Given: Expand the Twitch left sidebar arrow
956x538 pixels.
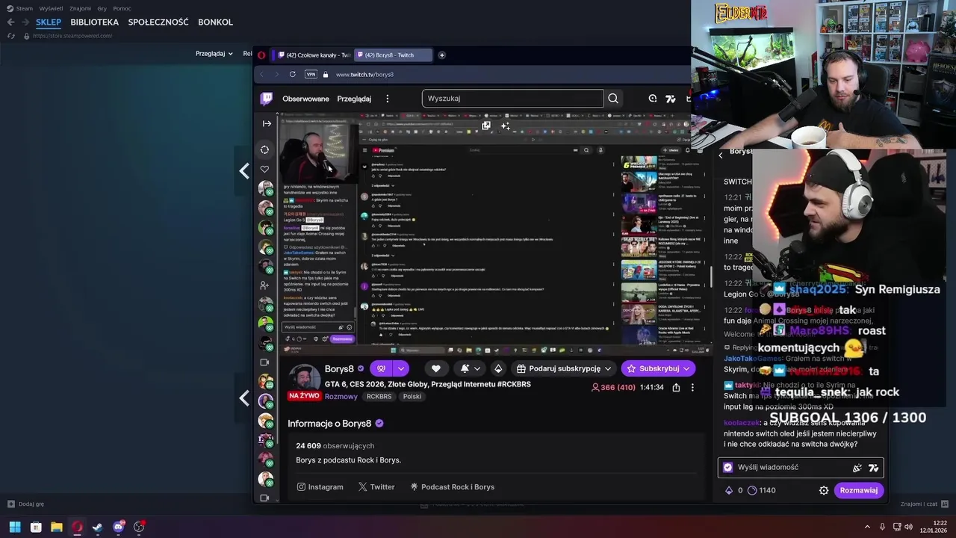Looking at the screenshot, I should click(x=267, y=123).
